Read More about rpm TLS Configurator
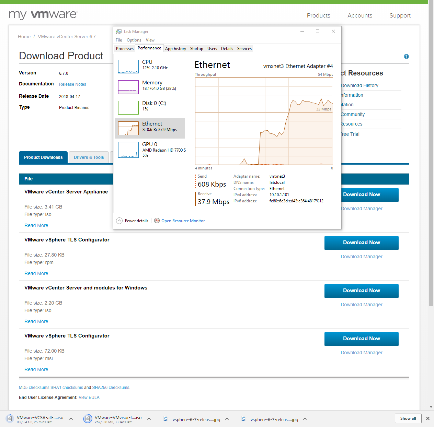 click(36, 273)
